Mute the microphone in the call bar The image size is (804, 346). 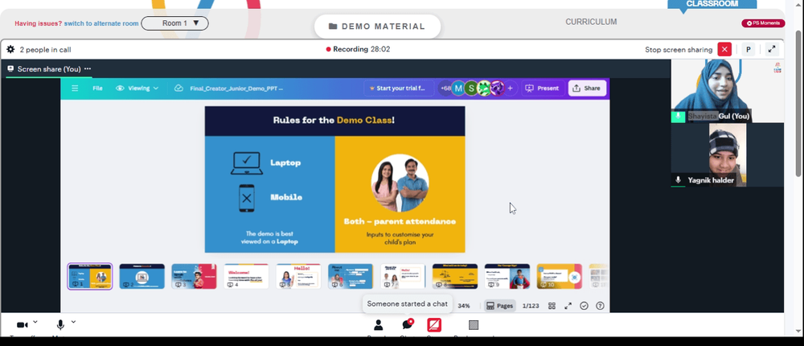click(x=60, y=325)
